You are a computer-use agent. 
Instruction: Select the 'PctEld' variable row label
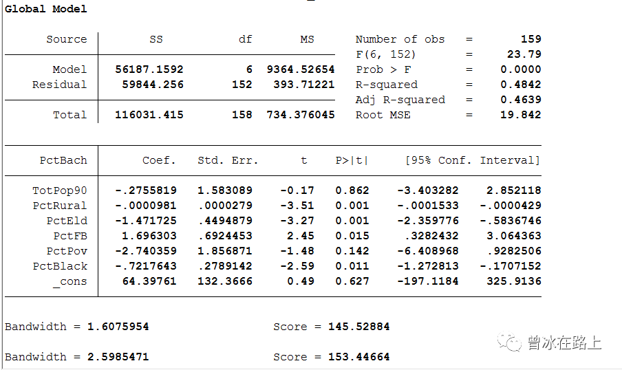pyautogui.click(x=66, y=221)
